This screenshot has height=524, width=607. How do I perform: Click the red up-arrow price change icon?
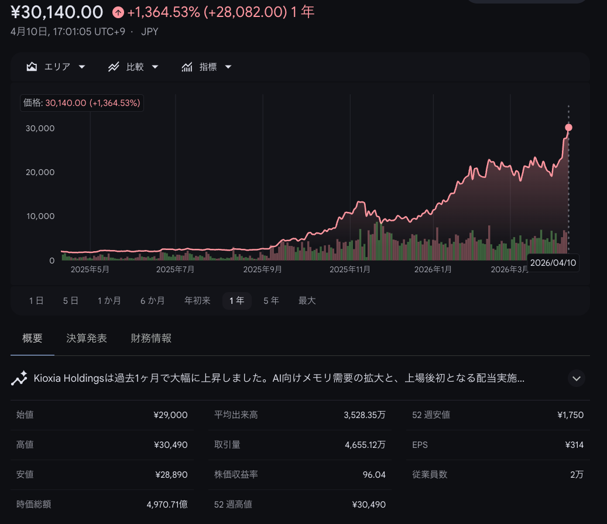pyautogui.click(x=118, y=12)
